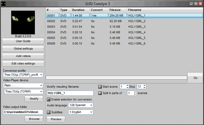204x125 pixels.
Task: Click the cat eyes logo image
Action: [23, 22]
